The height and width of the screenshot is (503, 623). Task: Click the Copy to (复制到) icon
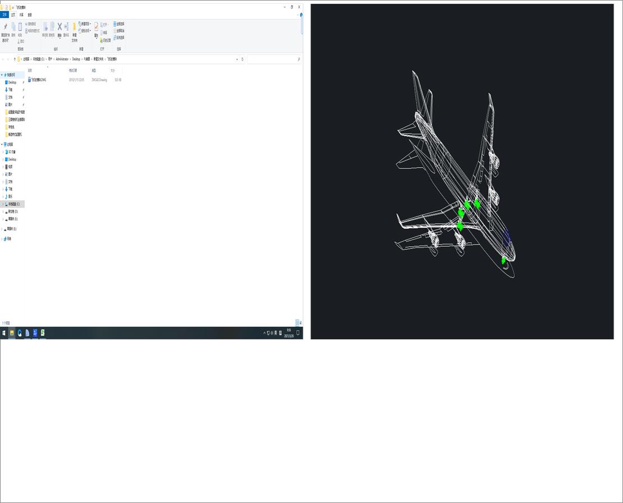click(x=52, y=26)
